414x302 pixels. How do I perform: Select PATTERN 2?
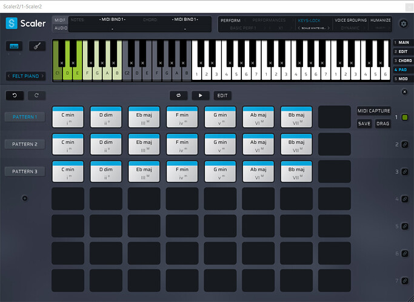pos(25,144)
